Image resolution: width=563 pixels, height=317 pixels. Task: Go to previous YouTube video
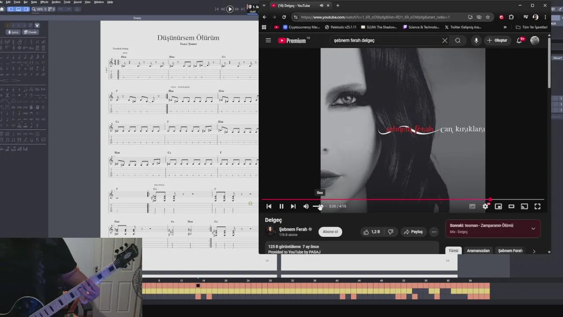coord(269,206)
